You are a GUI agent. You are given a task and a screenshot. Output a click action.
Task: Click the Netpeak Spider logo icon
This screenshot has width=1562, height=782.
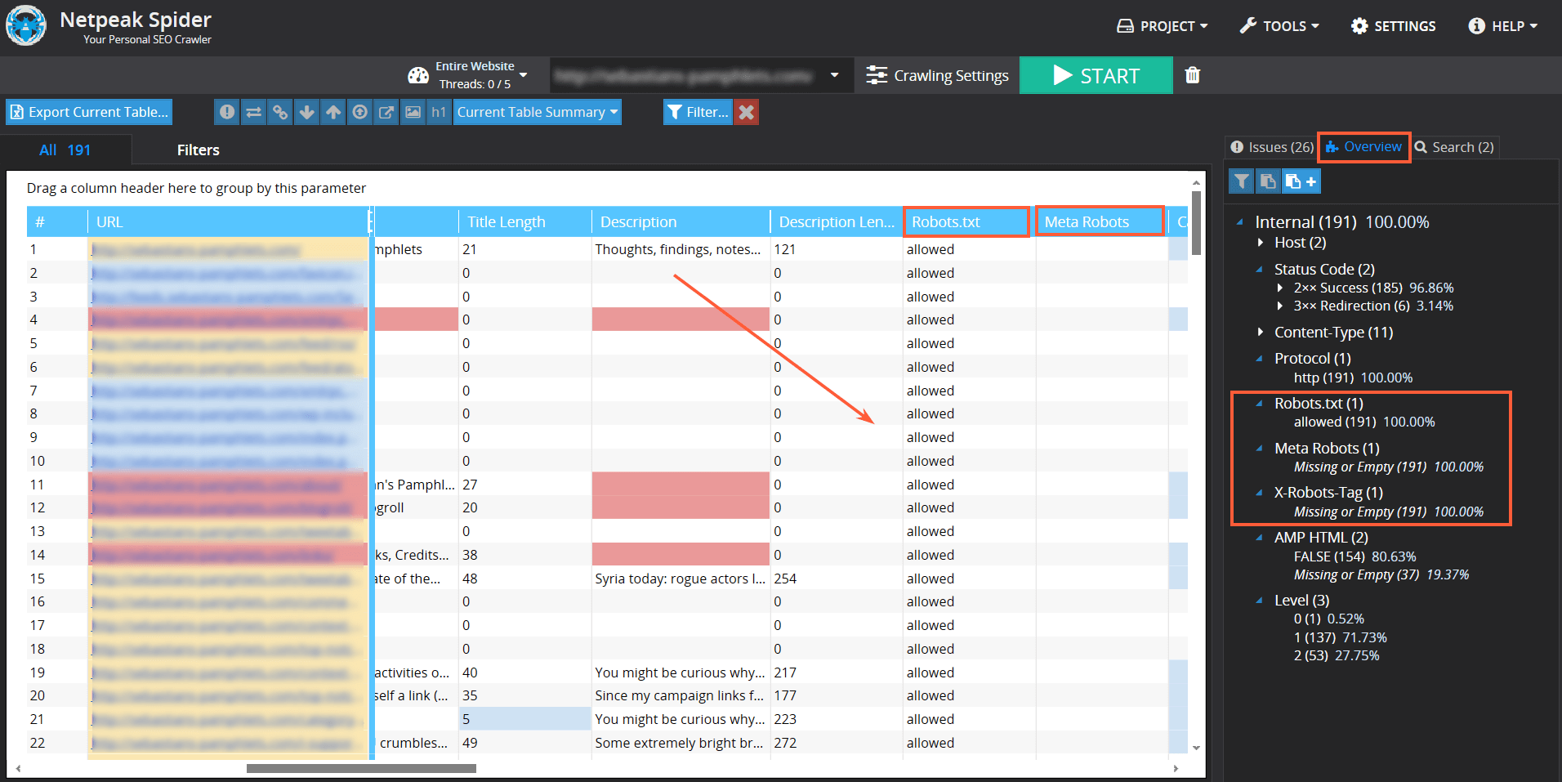(x=26, y=26)
